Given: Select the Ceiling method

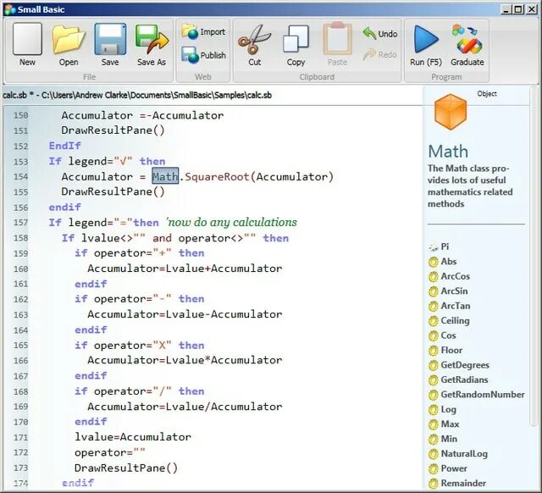Looking at the screenshot, I should [449, 321].
